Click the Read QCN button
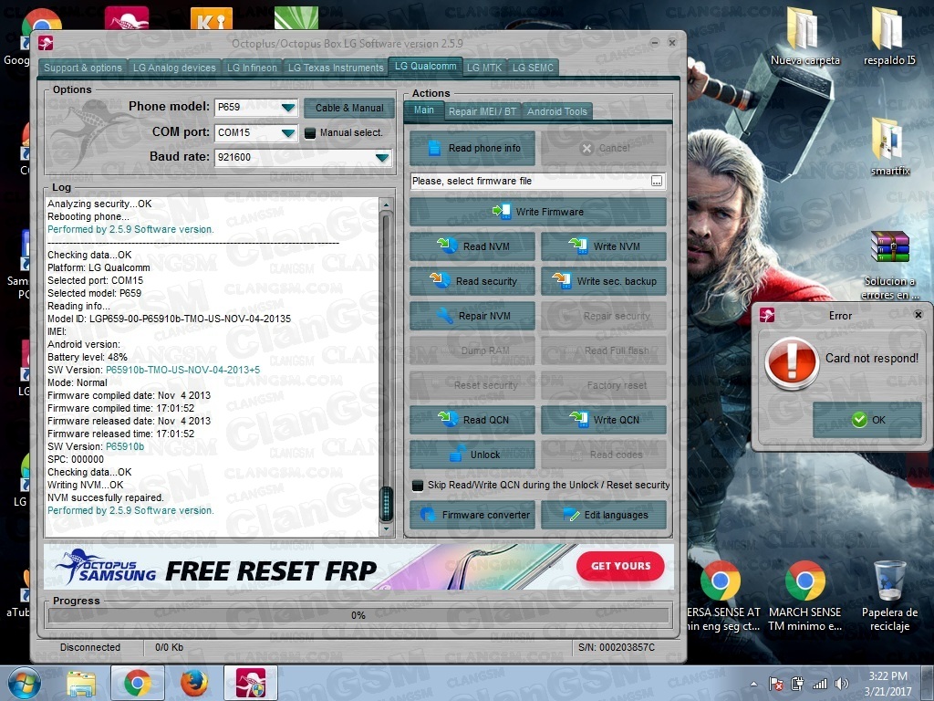 click(472, 420)
